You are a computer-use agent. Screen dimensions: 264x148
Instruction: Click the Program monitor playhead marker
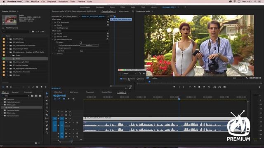coord(149,82)
